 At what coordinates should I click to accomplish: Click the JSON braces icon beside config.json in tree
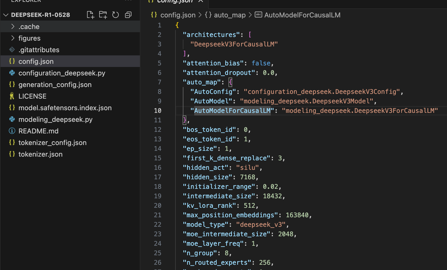[12, 61]
